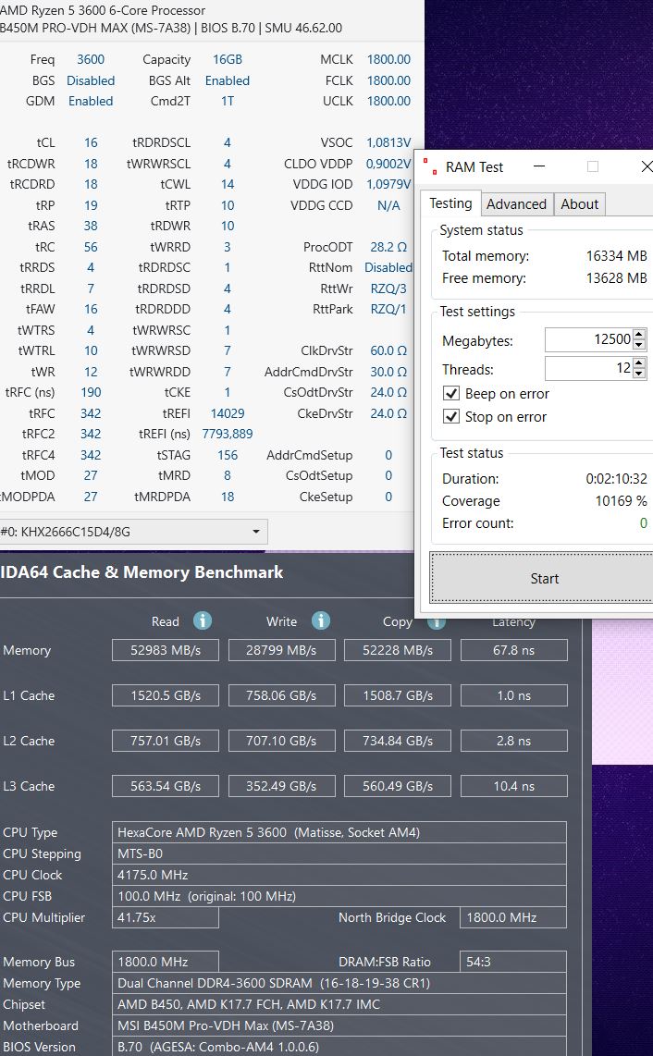Click the L1 Cache Write 758.06 GB/s value

[x=282, y=695]
